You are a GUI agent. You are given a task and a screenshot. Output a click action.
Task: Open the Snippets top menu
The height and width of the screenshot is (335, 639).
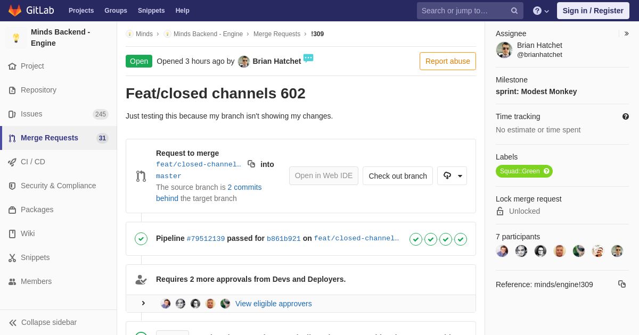tap(151, 11)
